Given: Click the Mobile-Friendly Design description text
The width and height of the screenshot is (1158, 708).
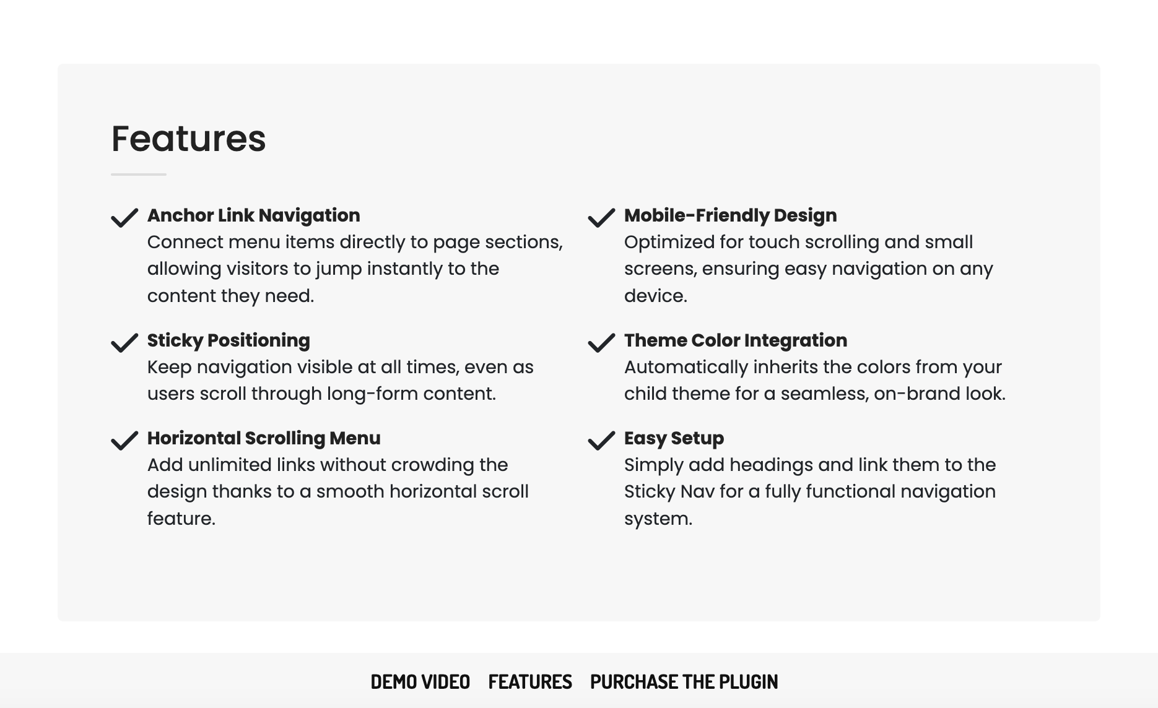Looking at the screenshot, I should click(x=809, y=269).
